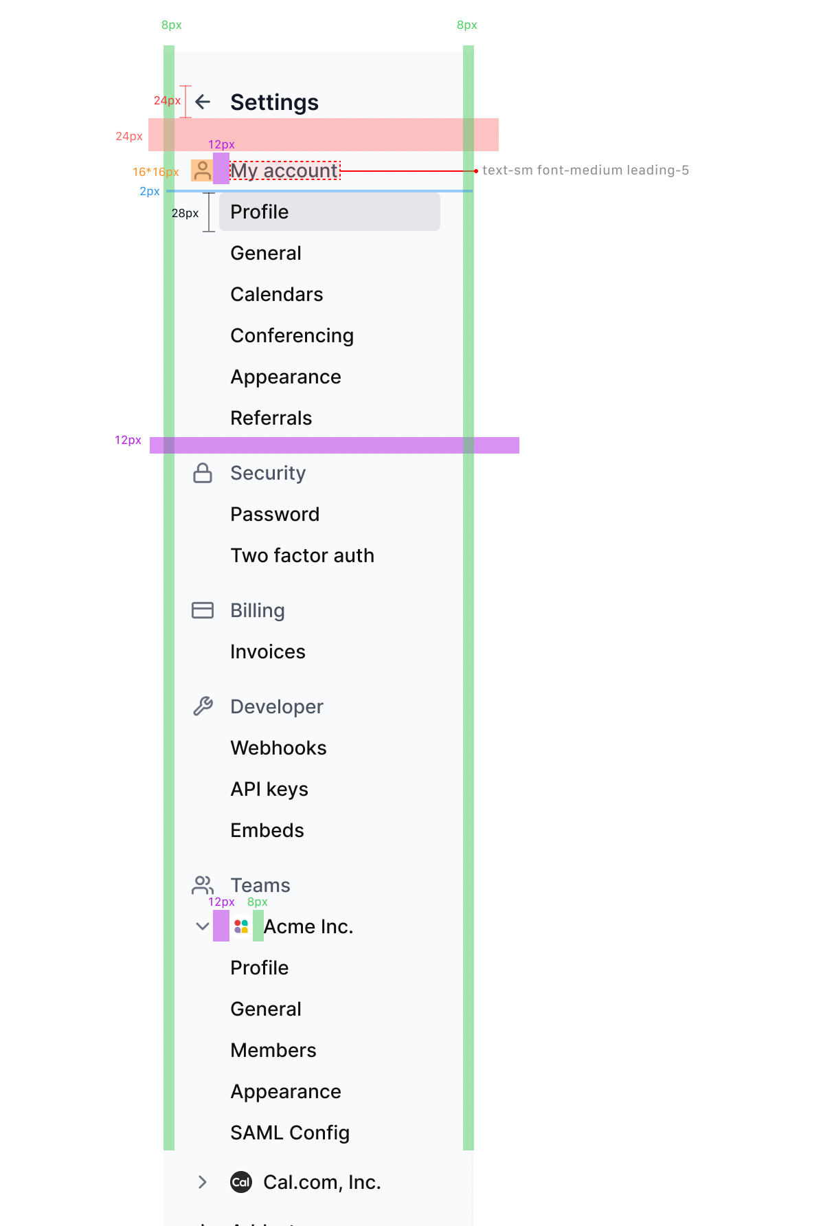Click the back arrow next to Settings

203,101
